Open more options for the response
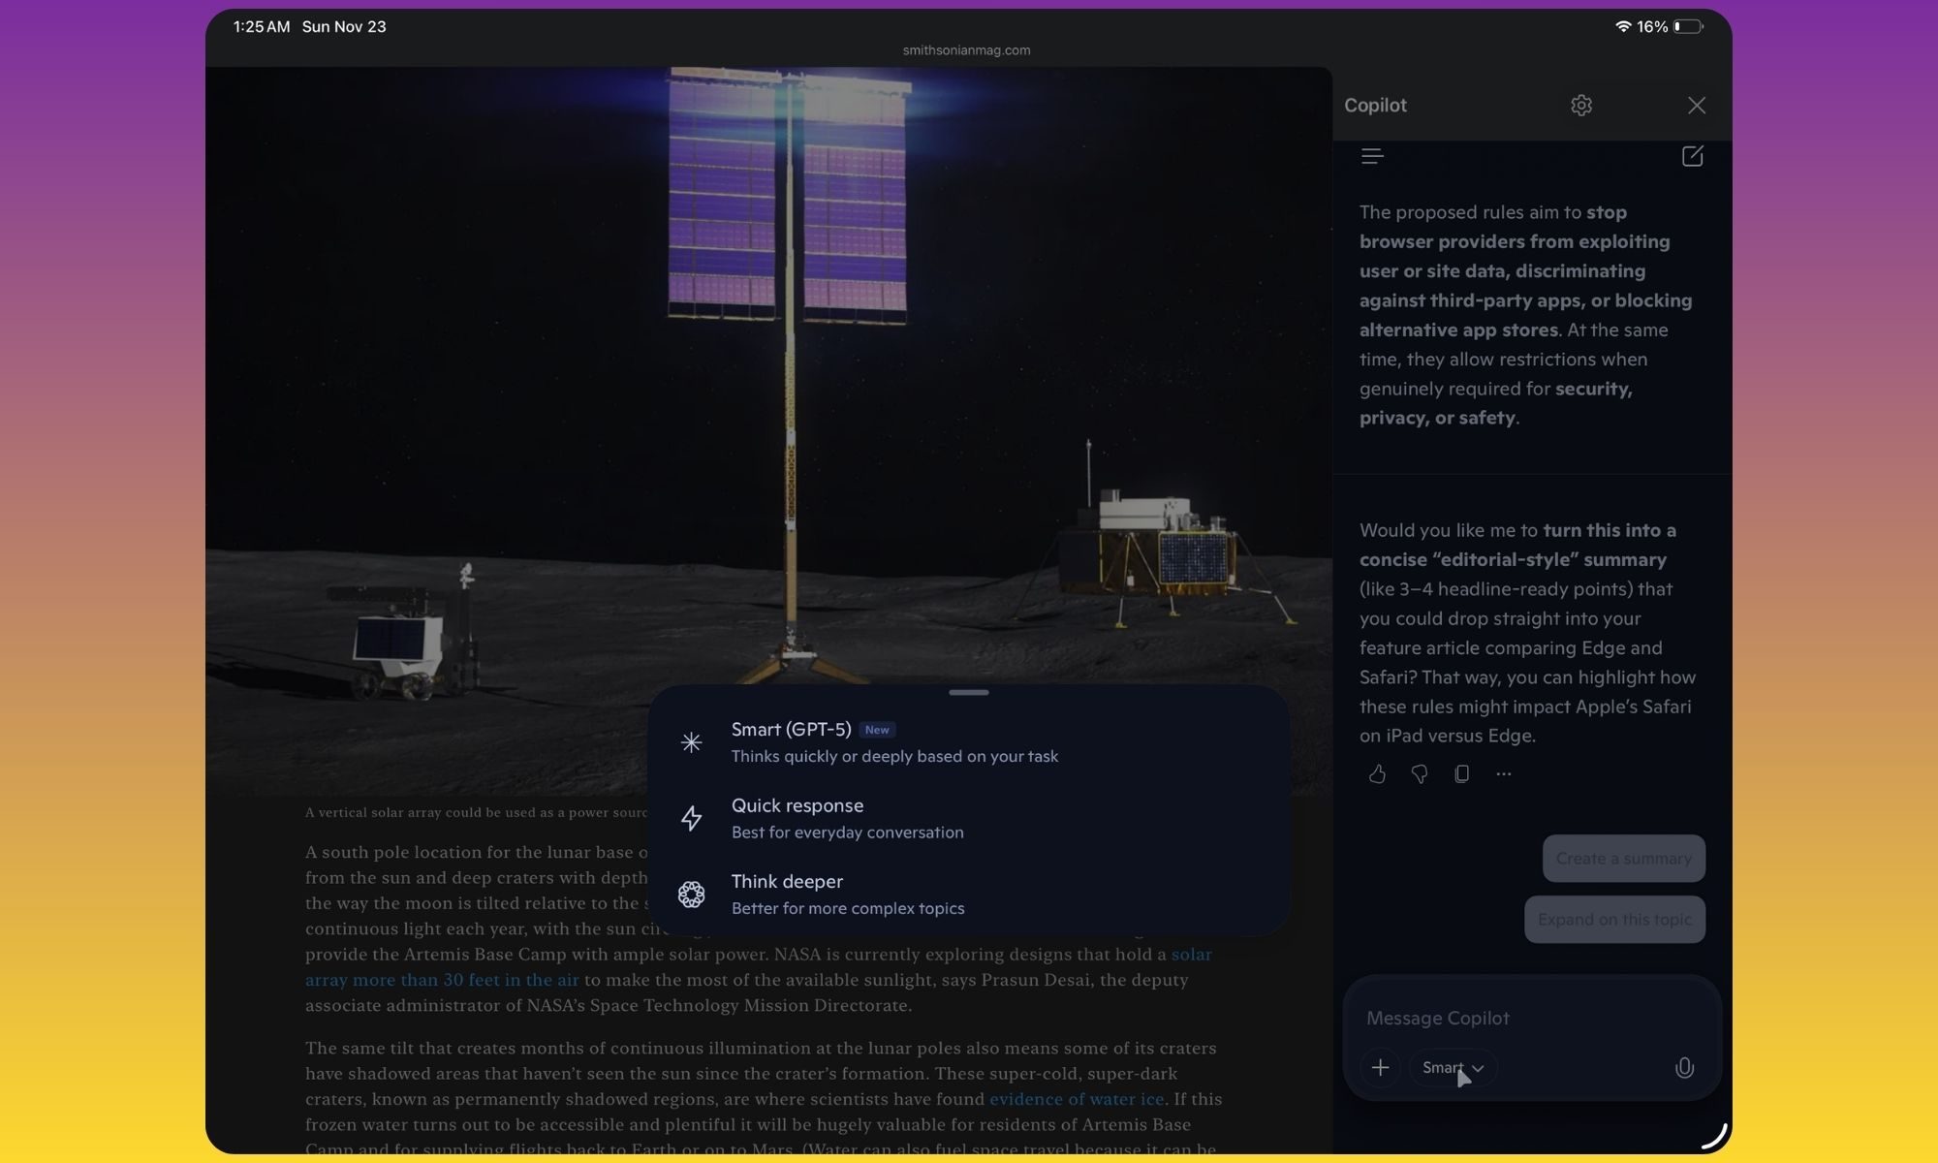This screenshot has height=1163, width=1938. click(x=1504, y=773)
